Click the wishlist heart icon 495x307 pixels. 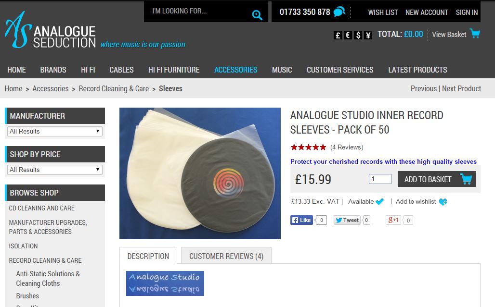pyautogui.click(x=443, y=202)
